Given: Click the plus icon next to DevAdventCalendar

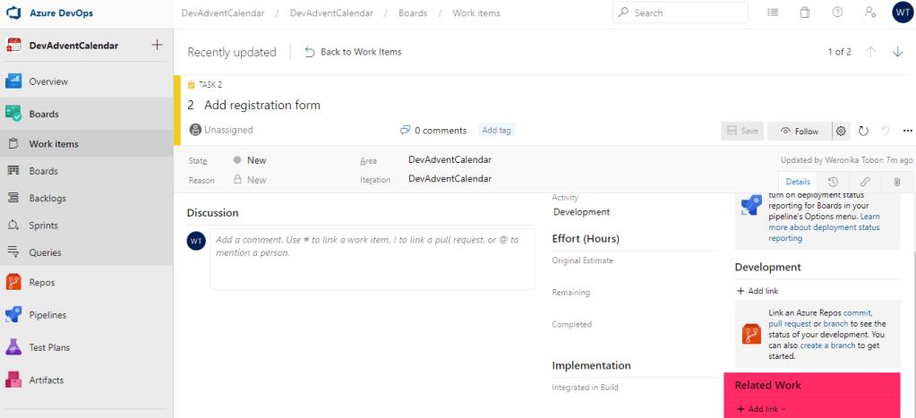Looking at the screenshot, I should point(157,46).
